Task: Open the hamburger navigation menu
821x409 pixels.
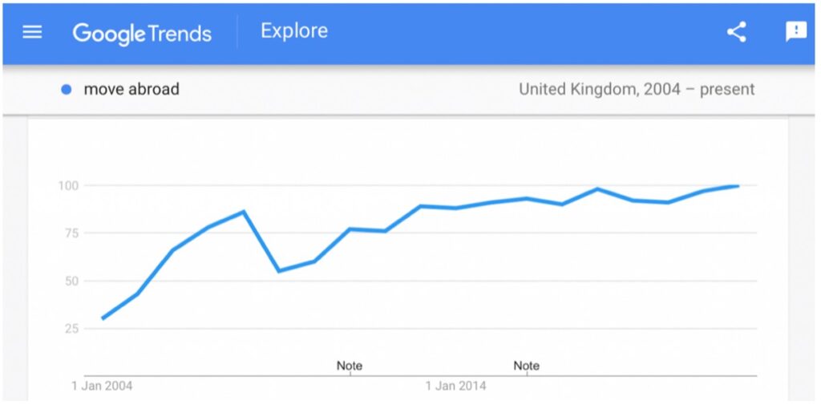Action: point(32,32)
